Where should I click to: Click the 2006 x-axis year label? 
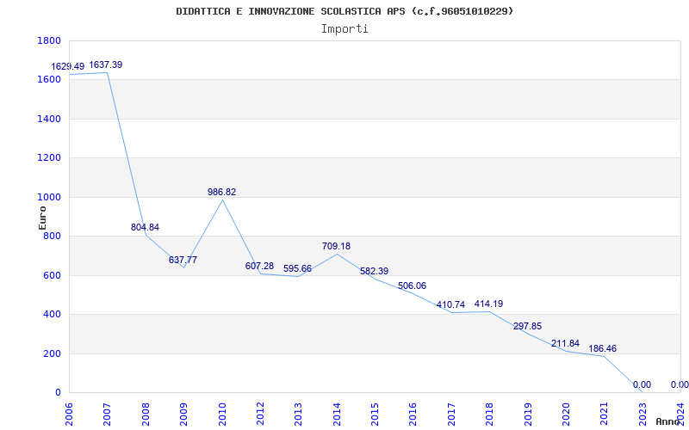pos(70,415)
